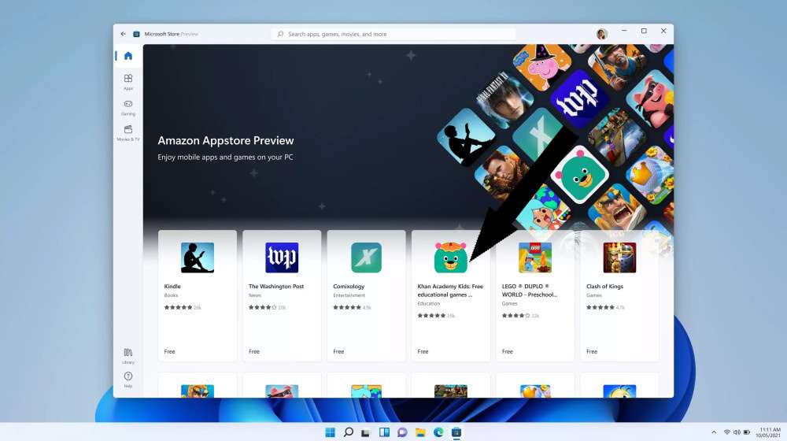
Task: Open The Washington Post app icon
Action: (x=282, y=258)
